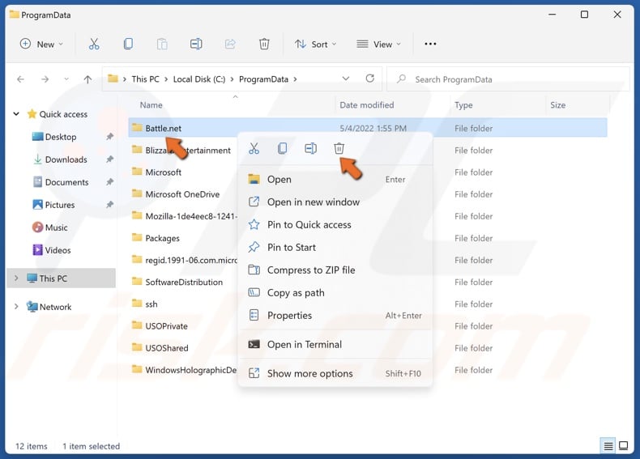Click the pin icon beside Downloads
Screen dimensions: 640x459
click(109, 159)
